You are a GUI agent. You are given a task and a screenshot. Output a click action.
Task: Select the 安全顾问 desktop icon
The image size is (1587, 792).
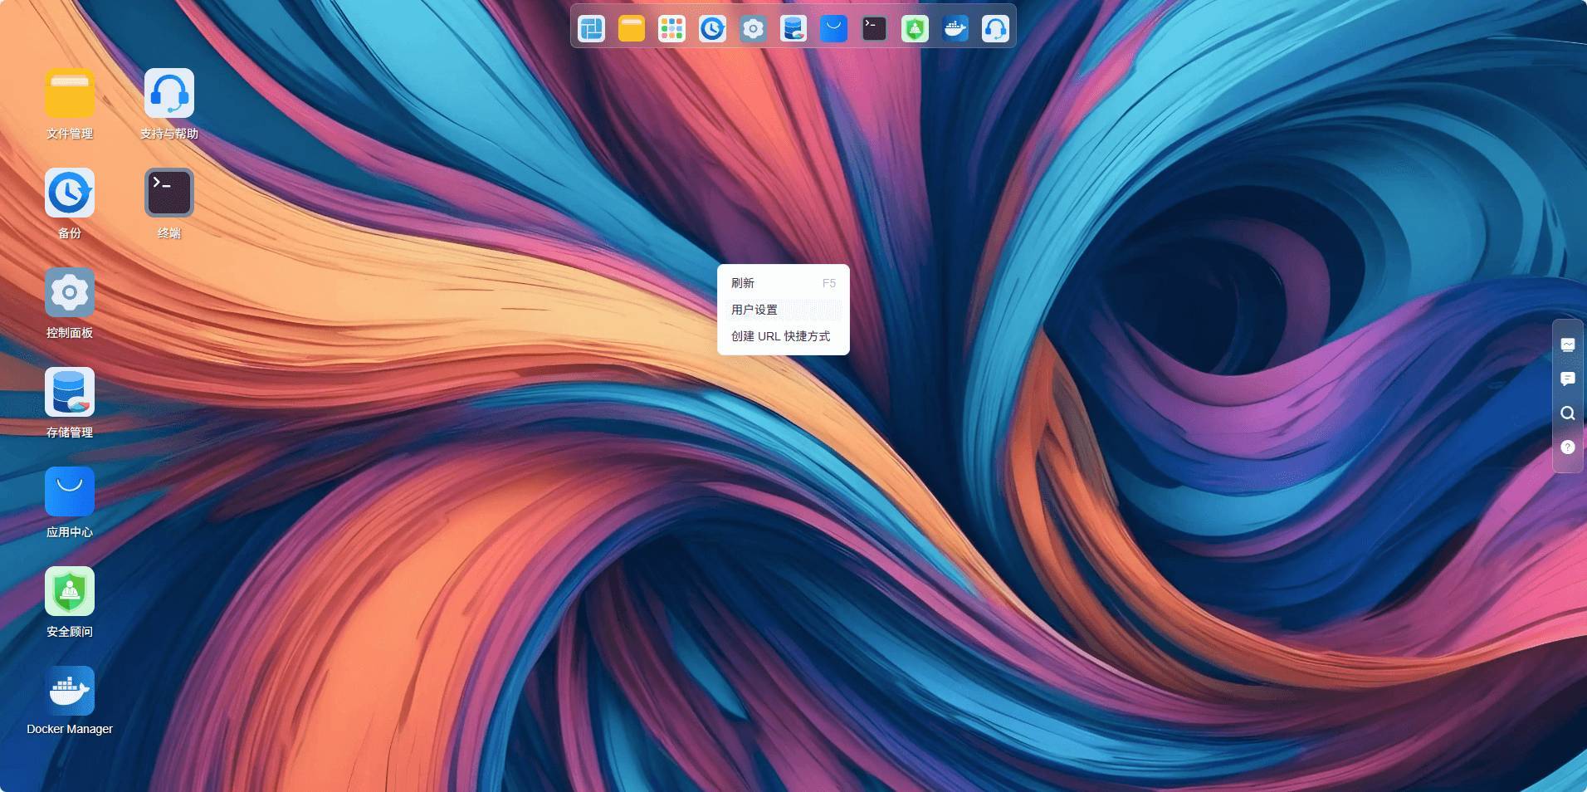tap(70, 591)
